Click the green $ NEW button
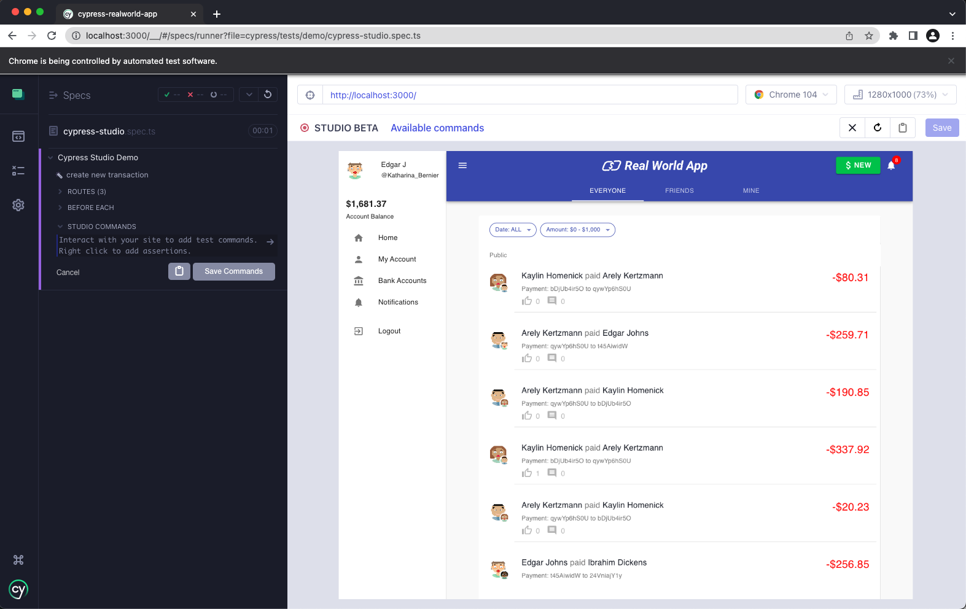This screenshot has width=966, height=609. tap(857, 165)
